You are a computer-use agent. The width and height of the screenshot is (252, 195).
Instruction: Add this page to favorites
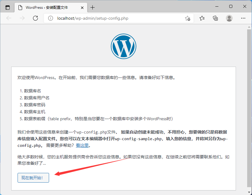[187, 18]
